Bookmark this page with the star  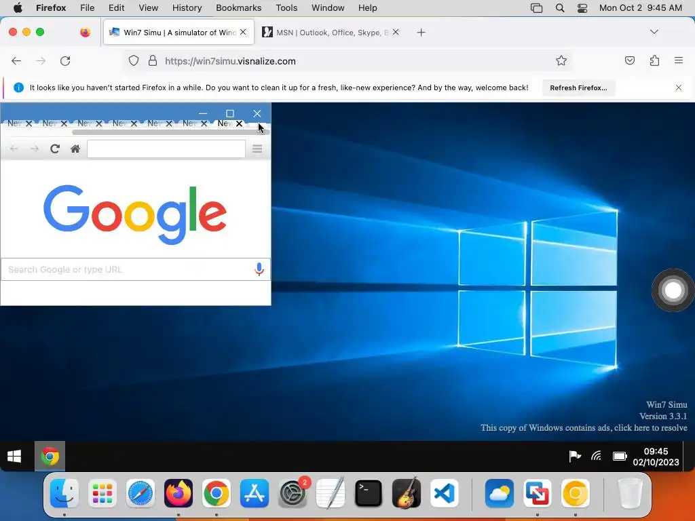tap(561, 60)
